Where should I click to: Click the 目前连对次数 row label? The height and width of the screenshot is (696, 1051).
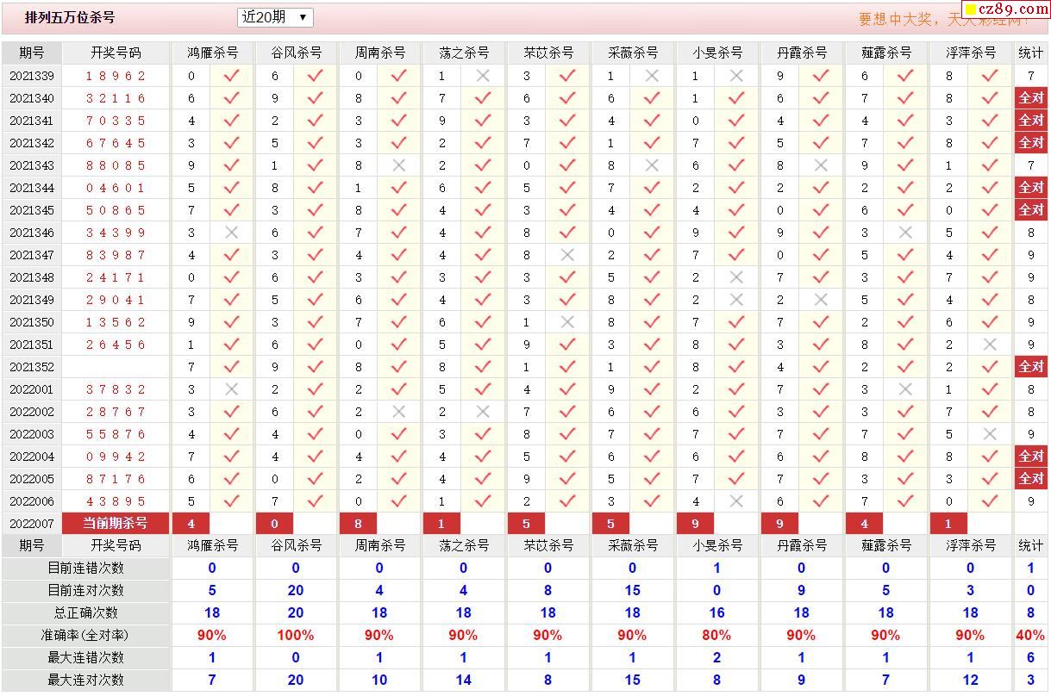[x=86, y=591]
